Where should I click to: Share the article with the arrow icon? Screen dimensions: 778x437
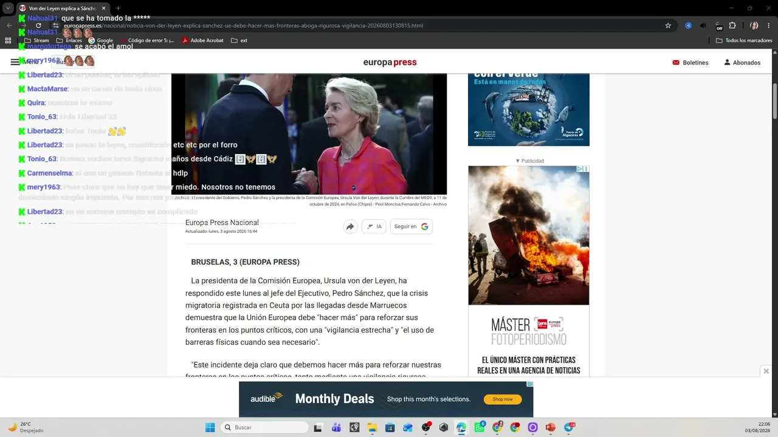[350, 226]
